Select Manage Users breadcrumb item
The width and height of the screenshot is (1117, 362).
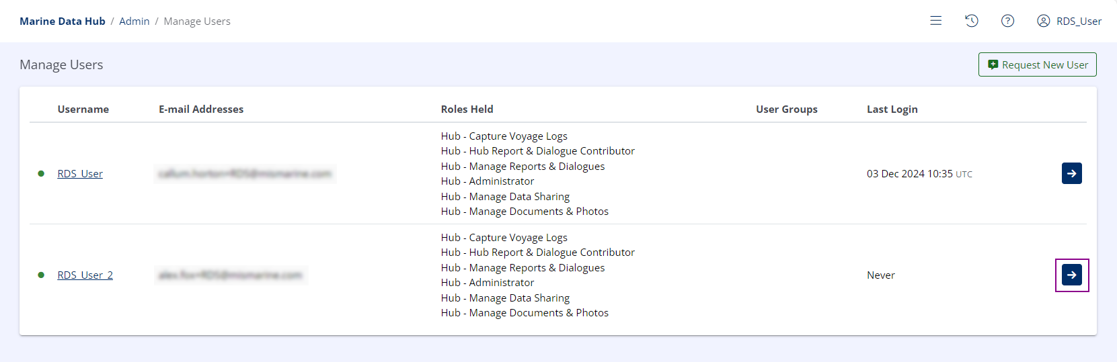[x=197, y=21]
